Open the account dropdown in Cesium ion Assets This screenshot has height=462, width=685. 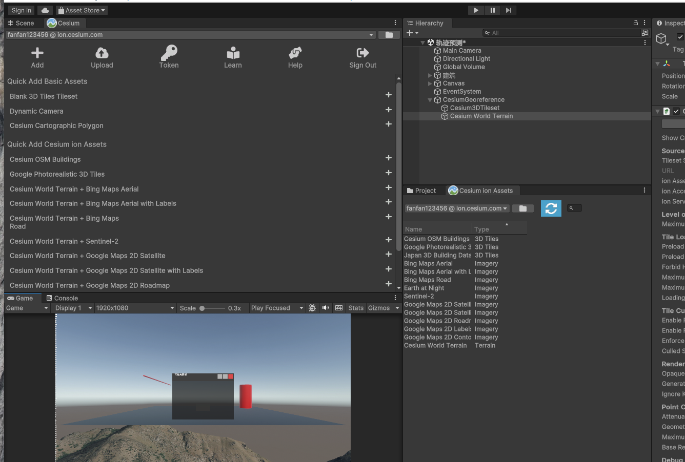click(457, 208)
